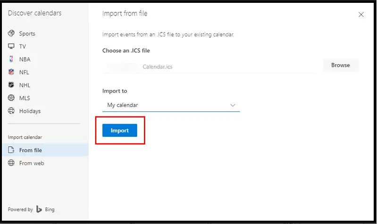Open the Sports calendars category

pos(27,33)
